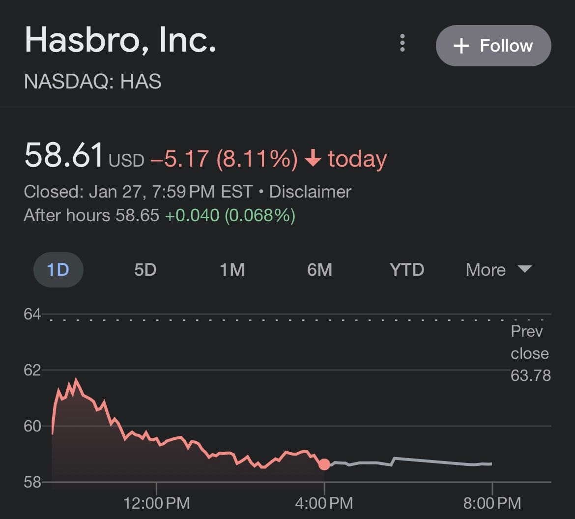Follow Hasbro stock
The image size is (575, 519).
[493, 46]
